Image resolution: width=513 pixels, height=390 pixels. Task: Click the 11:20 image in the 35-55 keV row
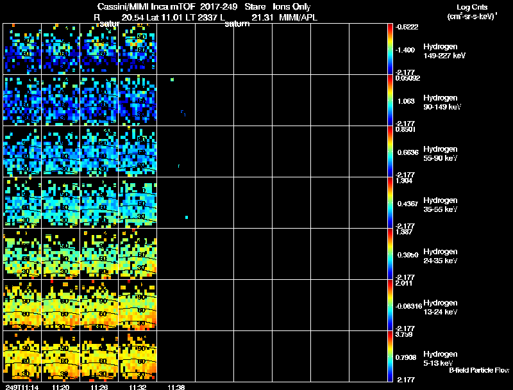(x=61, y=202)
